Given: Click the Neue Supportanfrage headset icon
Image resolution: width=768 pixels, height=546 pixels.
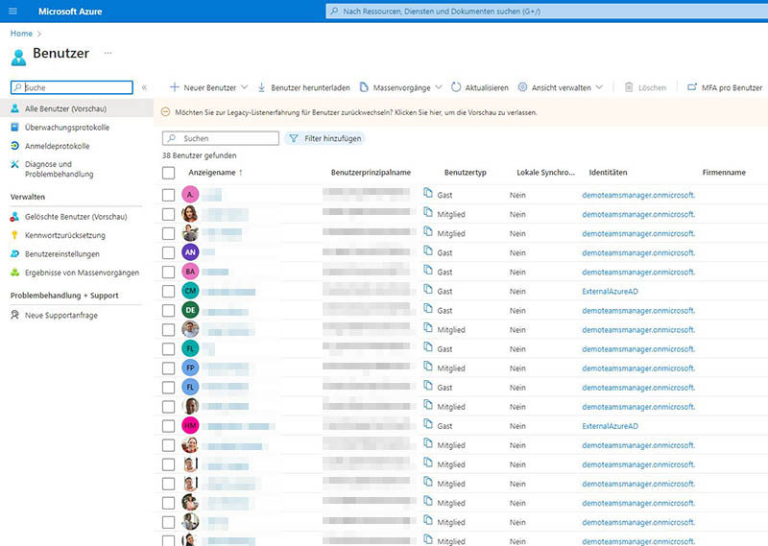Looking at the screenshot, I should pyautogui.click(x=14, y=315).
